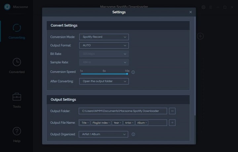Open the Converted history in the sidebar
The height and width of the screenshot is (152, 238).
[x=17, y=66]
